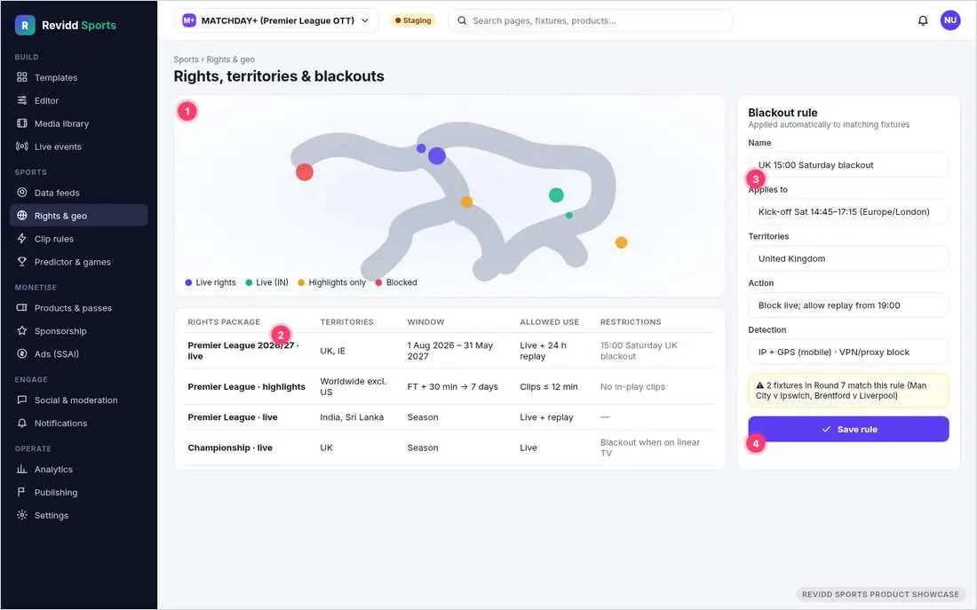Image resolution: width=977 pixels, height=610 pixels.
Task: Save the blackout rule
Action: (x=848, y=429)
